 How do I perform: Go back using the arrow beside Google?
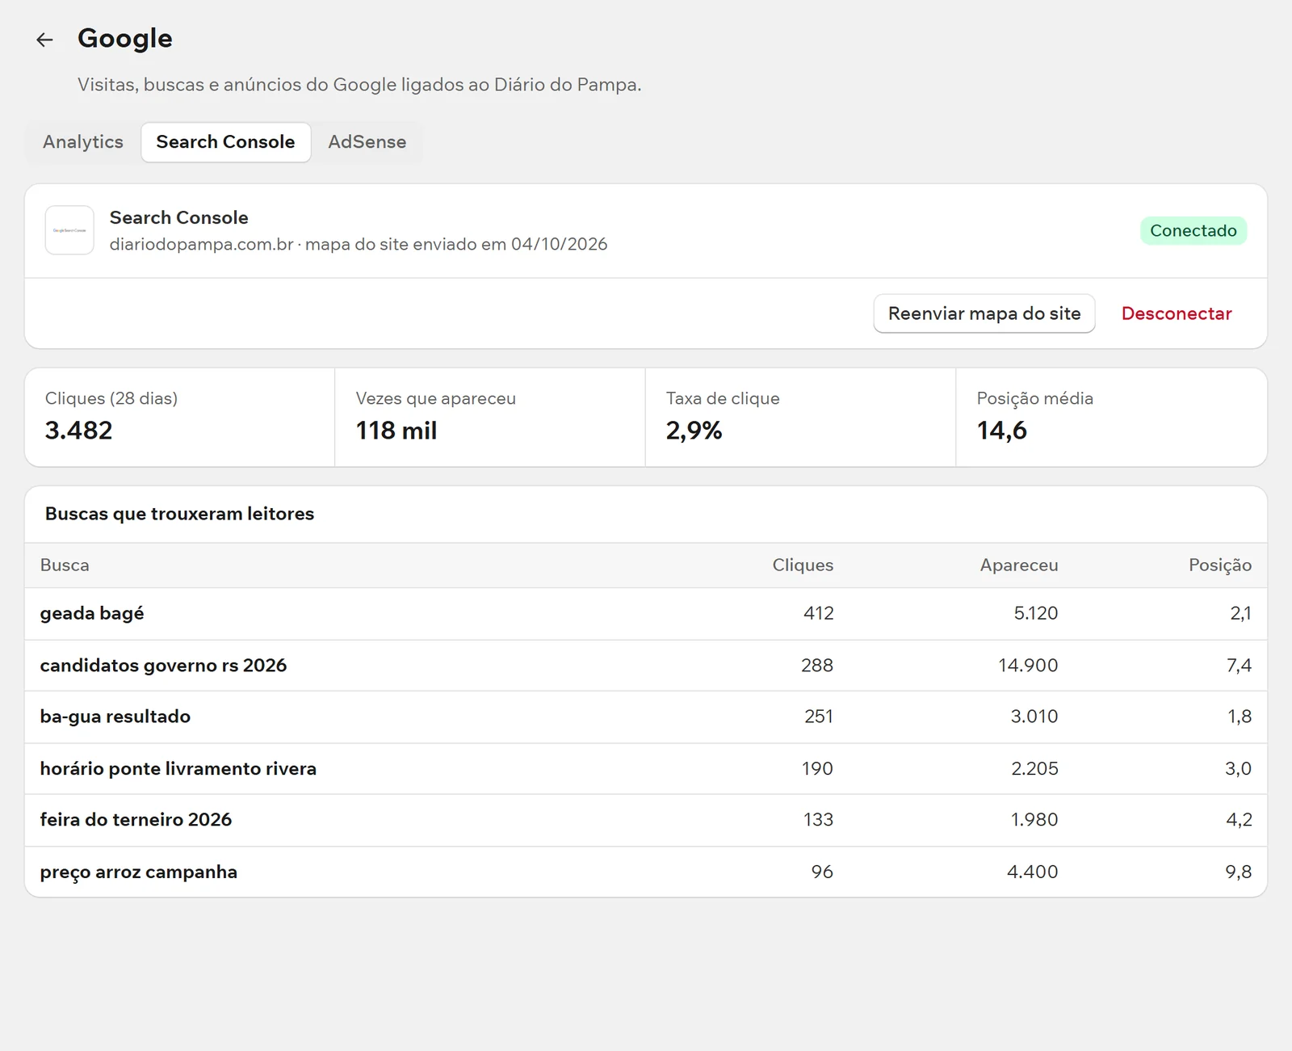44,40
